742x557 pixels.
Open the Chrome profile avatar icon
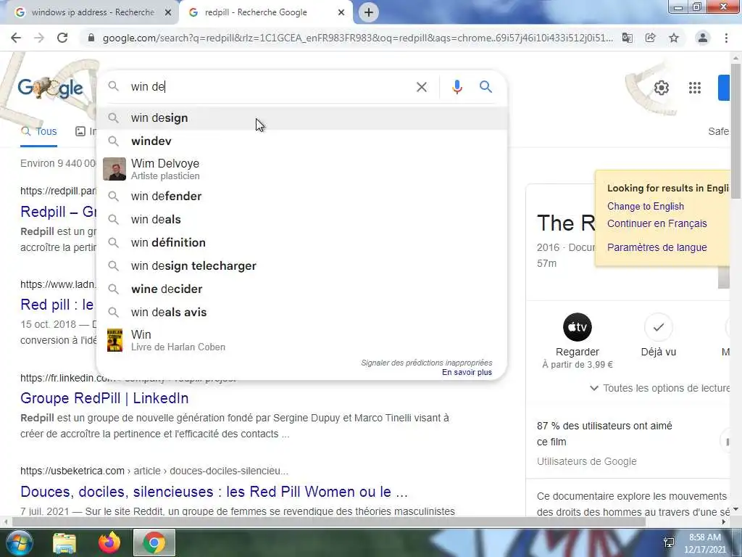coord(703,38)
